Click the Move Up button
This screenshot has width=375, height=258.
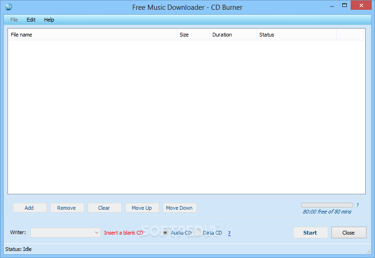(142, 208)
